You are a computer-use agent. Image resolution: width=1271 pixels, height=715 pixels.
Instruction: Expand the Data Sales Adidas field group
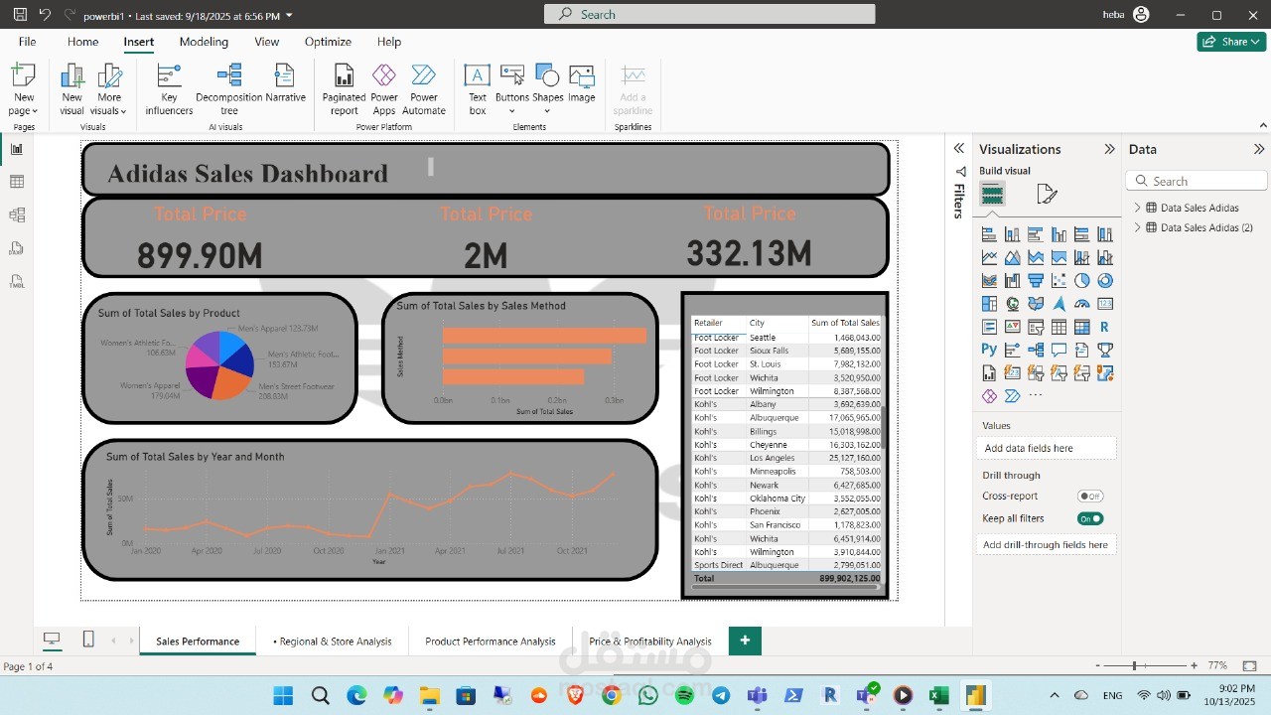pyautogui.click(x=1137, y=207)
